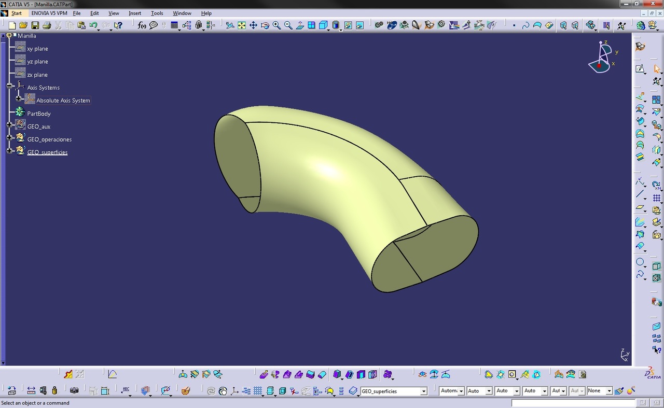Image resolution: width=664 pixels, height=408 pixels.
Task: Expand the Absolute Axis System node
Action: coord(19,99)
